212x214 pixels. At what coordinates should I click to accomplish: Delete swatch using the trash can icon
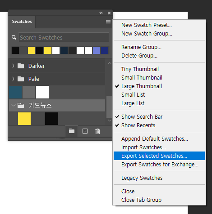click(x=97, y=131)
